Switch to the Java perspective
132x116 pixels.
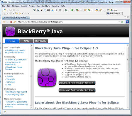coord(114,10)
